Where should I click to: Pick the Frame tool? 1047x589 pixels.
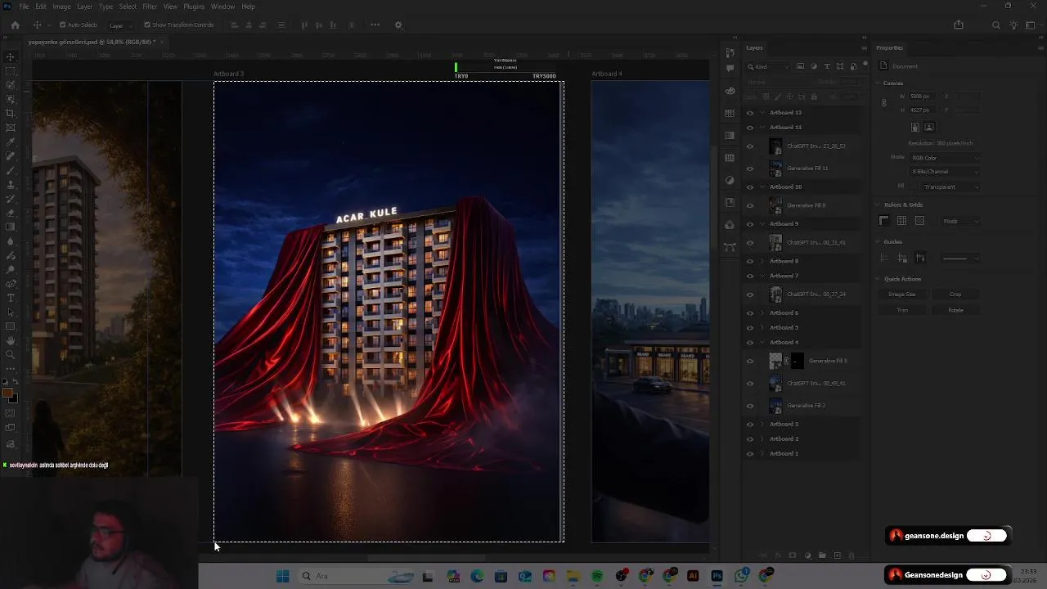click(11, 128)
